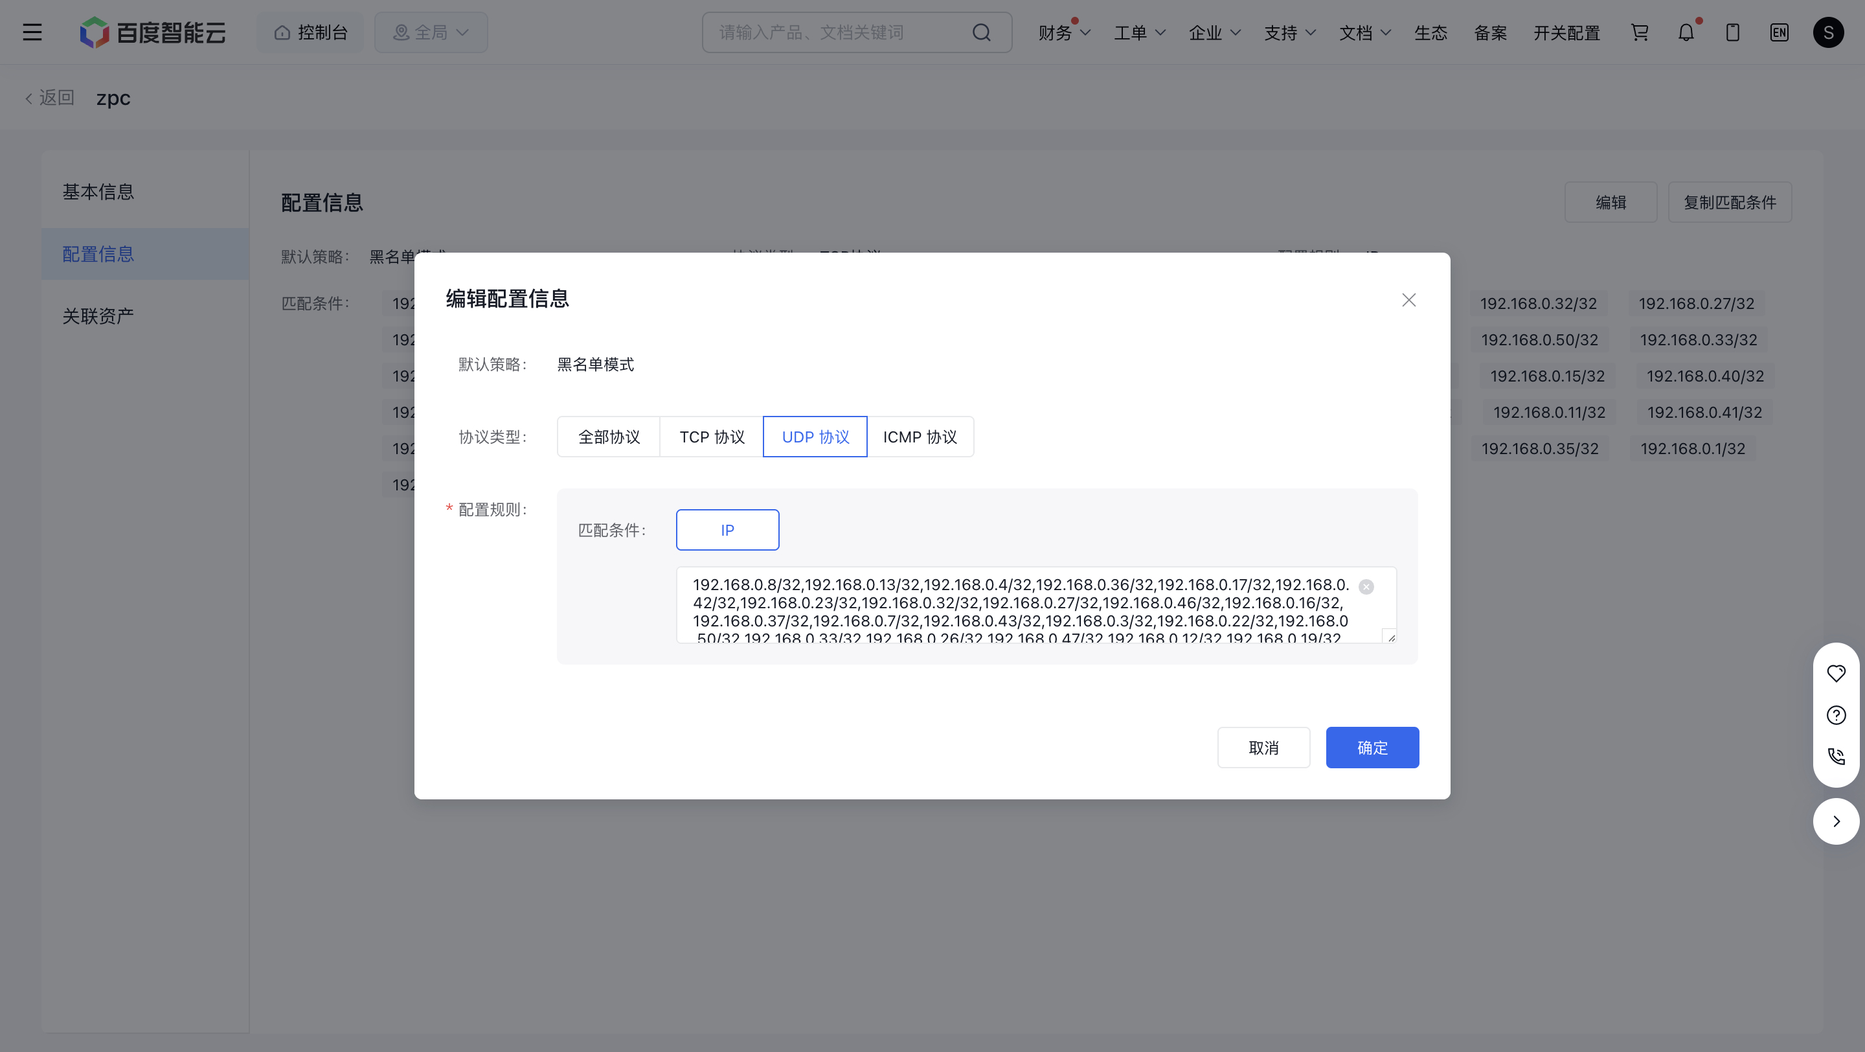Click the floating arrow expand button
The width and height of the screenshot is (1865, 1052).
pos(1836,821)
